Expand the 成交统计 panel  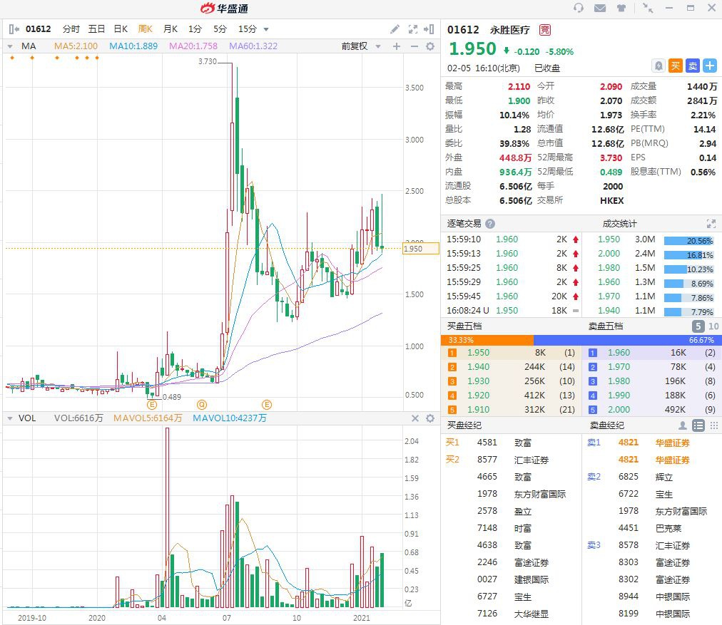[711, 224]
